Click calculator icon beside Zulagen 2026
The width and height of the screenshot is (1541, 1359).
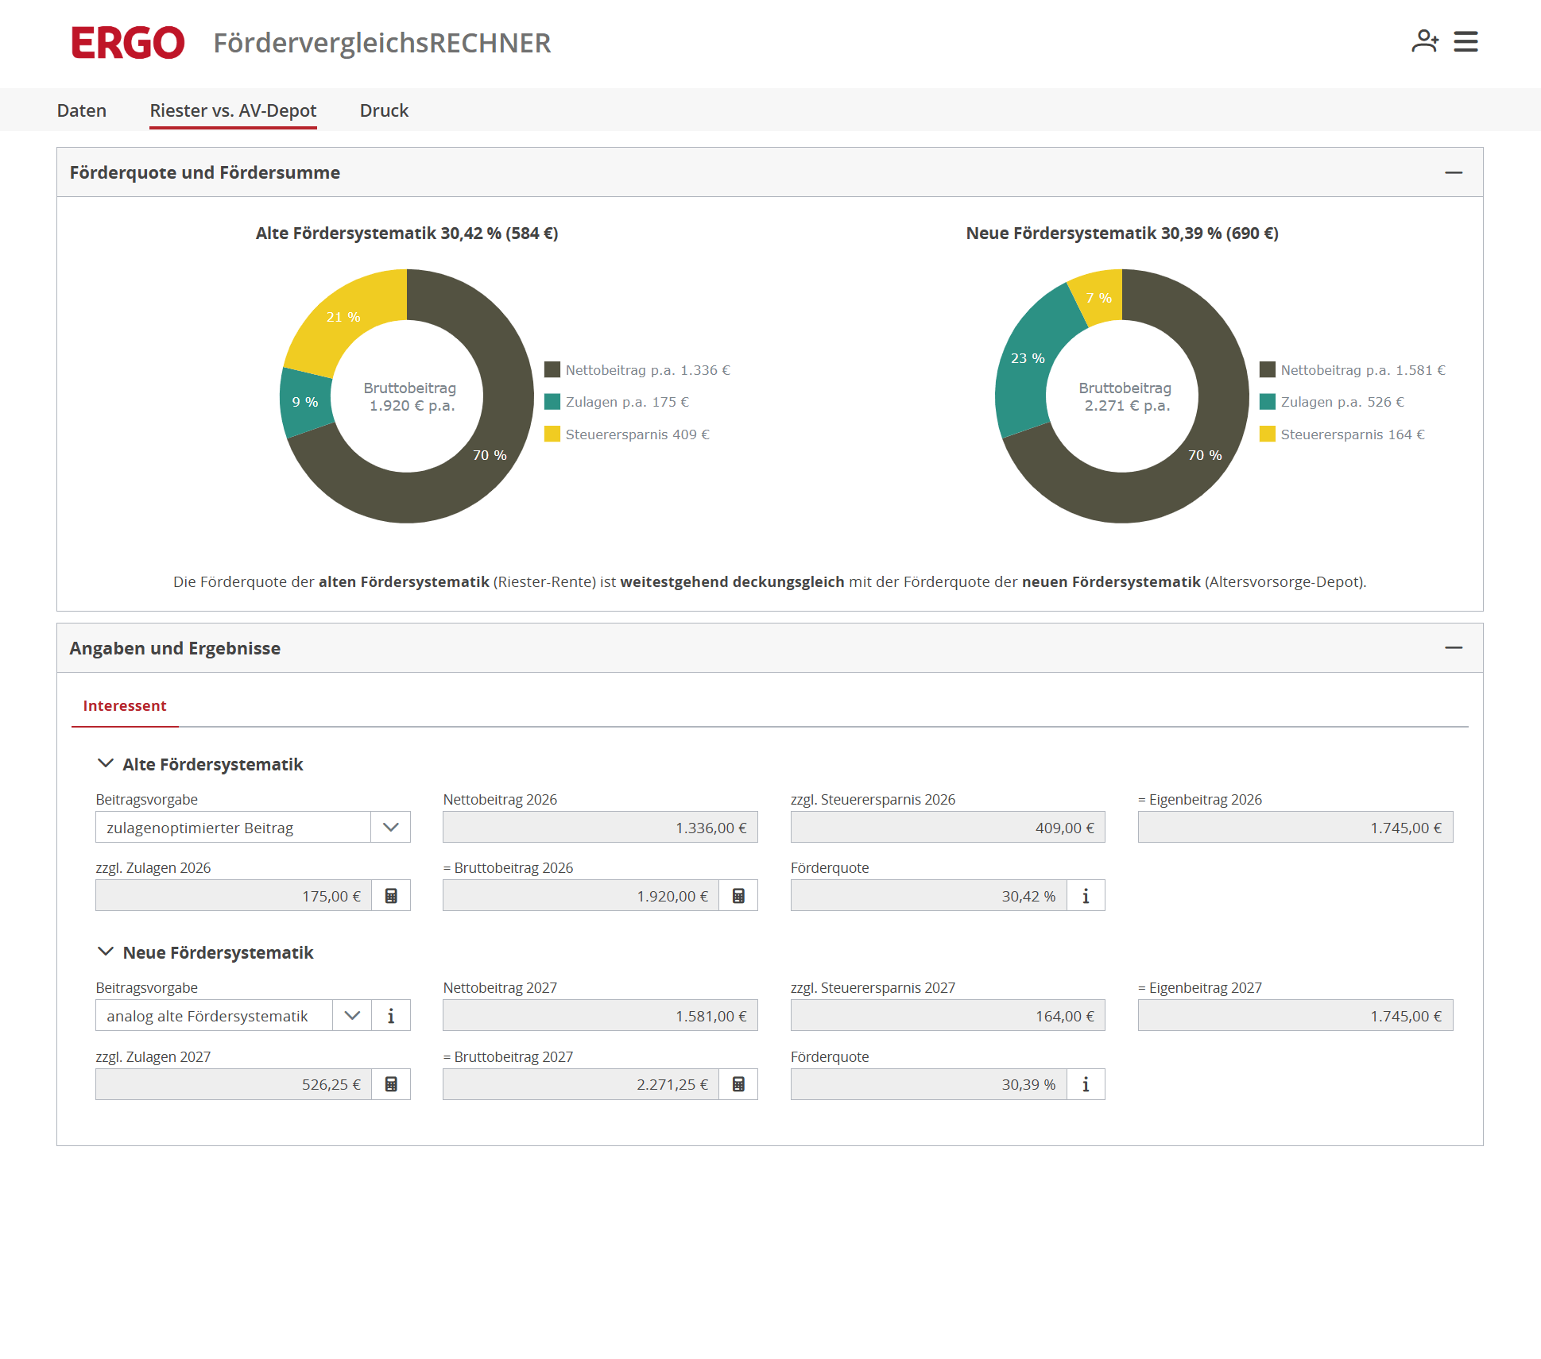click(391, 896)
